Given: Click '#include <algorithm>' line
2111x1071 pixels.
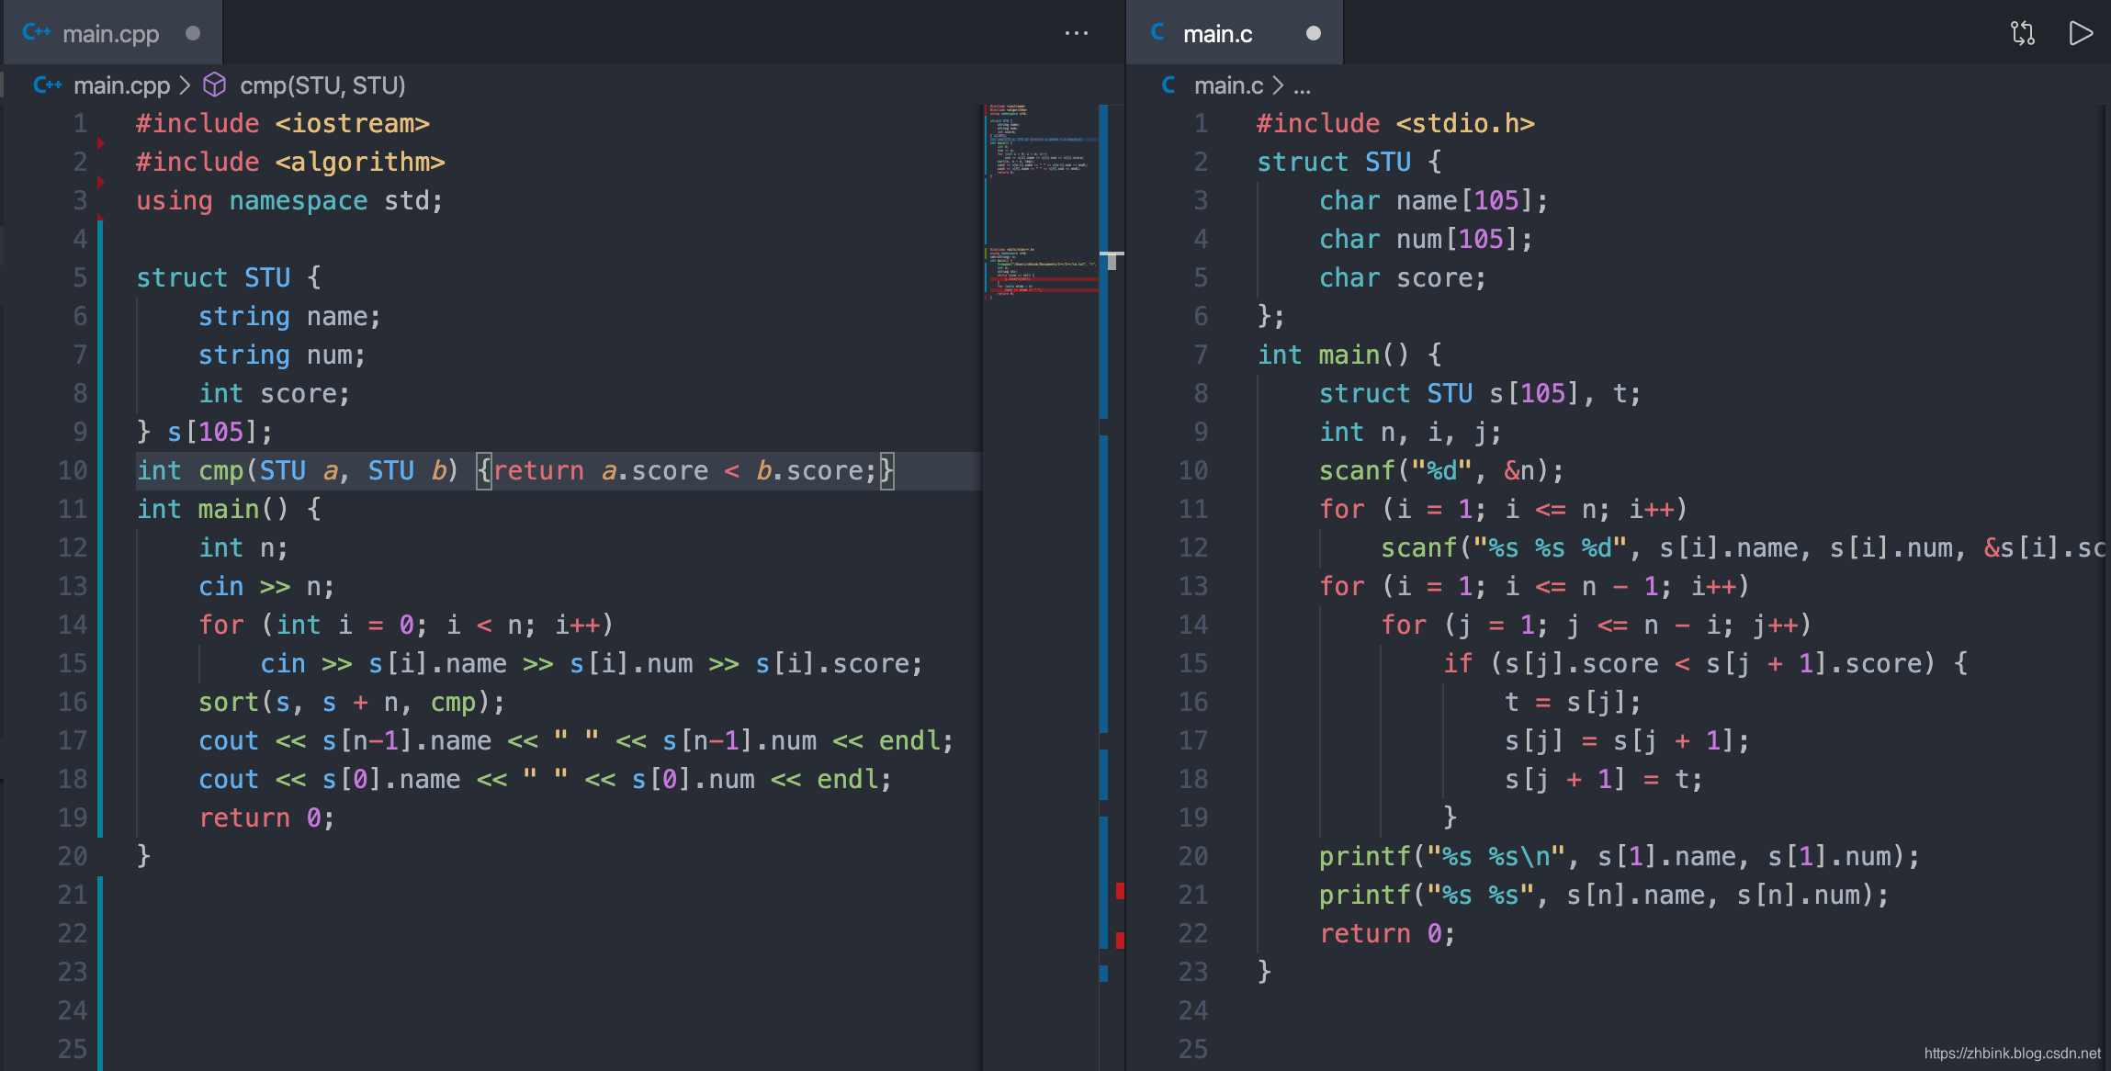Looking at the screenshot, I should [290, 162].
